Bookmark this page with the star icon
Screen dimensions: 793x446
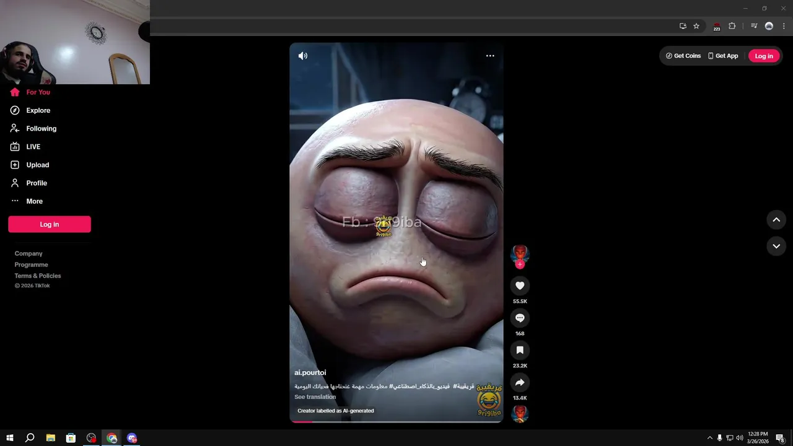click(696, 26)
